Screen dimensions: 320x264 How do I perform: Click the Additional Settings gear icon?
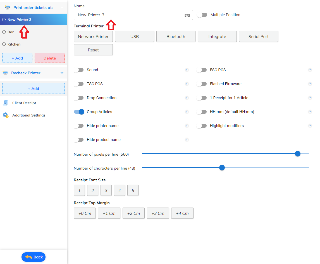pyautogui.click(x=6, y=115)
